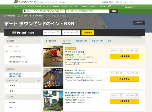Select the three-star hotel class filter
Screen dimensions: 152x112
[x=12, y=86]
